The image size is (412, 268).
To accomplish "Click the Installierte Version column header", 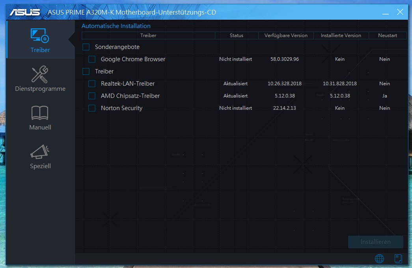I will [x=341, y=36].
